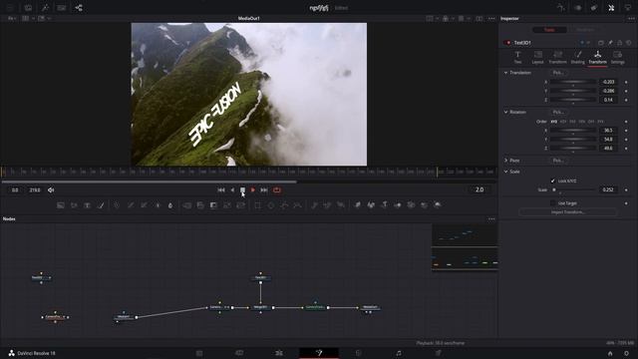Screen dimensions: 638x359
Task: Add a Blur node (droplet icon)
Action: point(170,205)
